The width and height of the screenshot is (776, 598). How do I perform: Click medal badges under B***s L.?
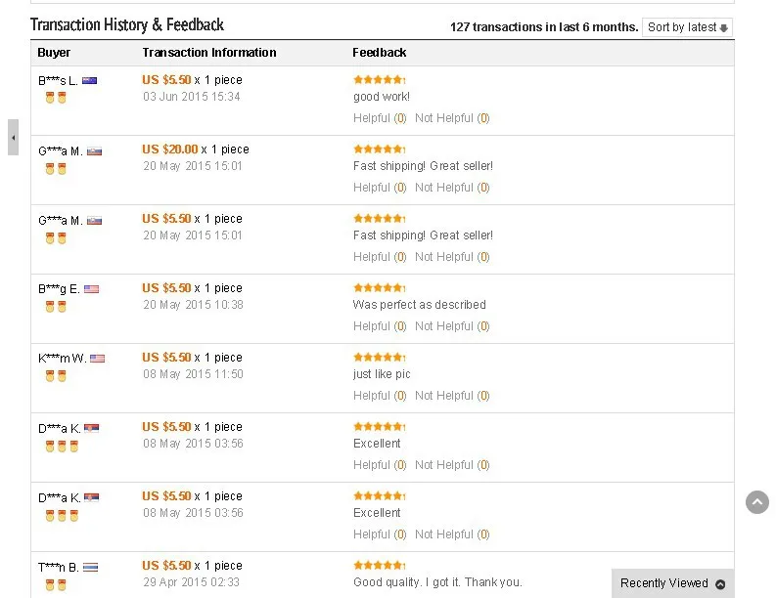(x=55, y=98)
